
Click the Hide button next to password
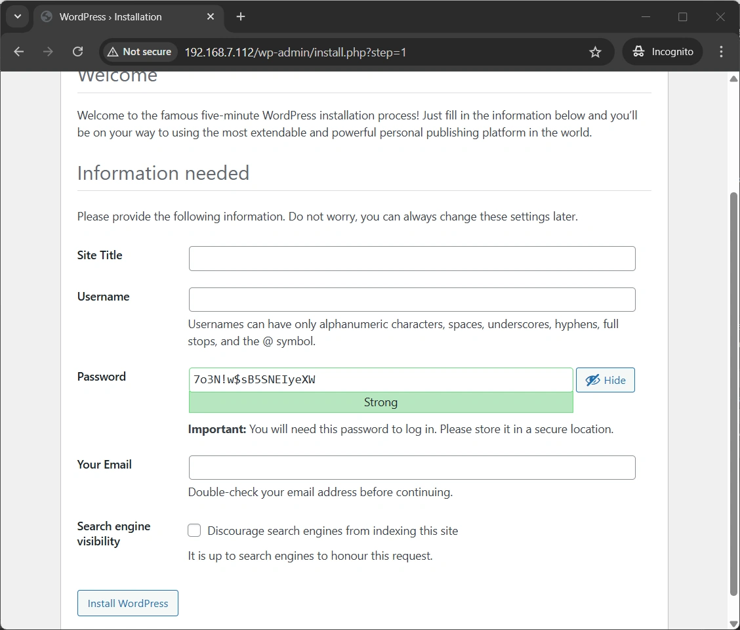(x=605, y=379)
